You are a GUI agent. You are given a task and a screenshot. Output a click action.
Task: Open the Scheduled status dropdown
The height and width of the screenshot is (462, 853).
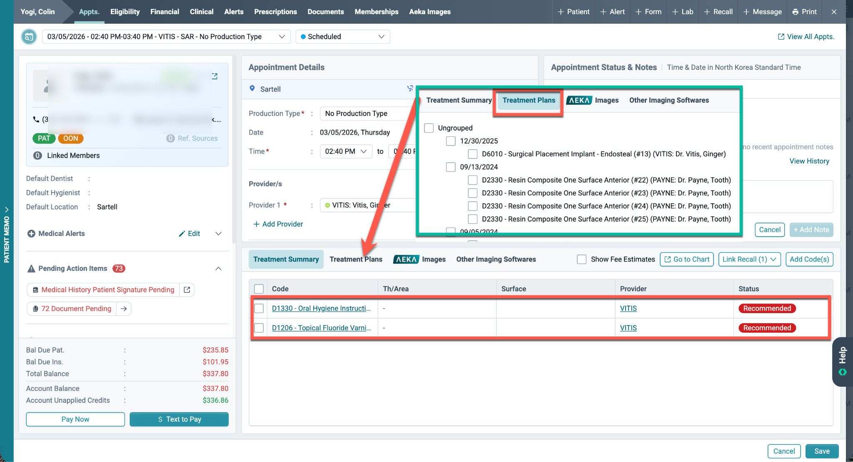[342, 37]
